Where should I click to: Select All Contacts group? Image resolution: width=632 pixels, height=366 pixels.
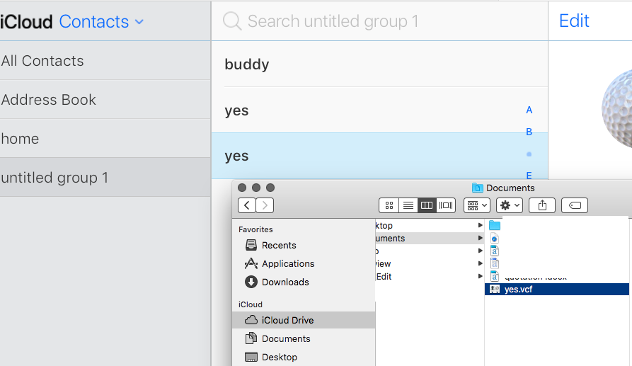(x=105, y=61)
